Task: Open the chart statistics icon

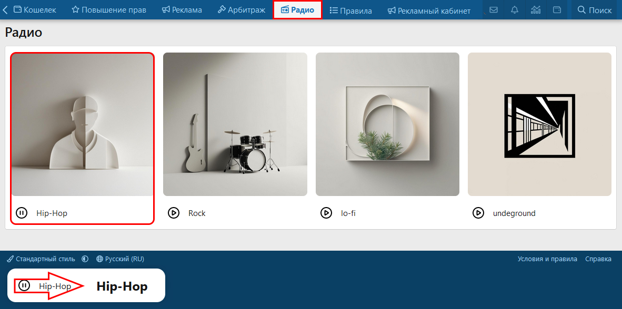Action: tap(536, 10)
